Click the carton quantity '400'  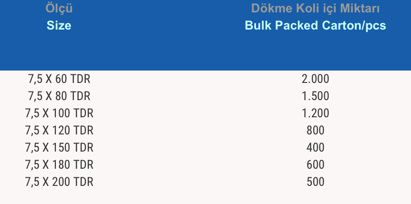coord(315,148)
